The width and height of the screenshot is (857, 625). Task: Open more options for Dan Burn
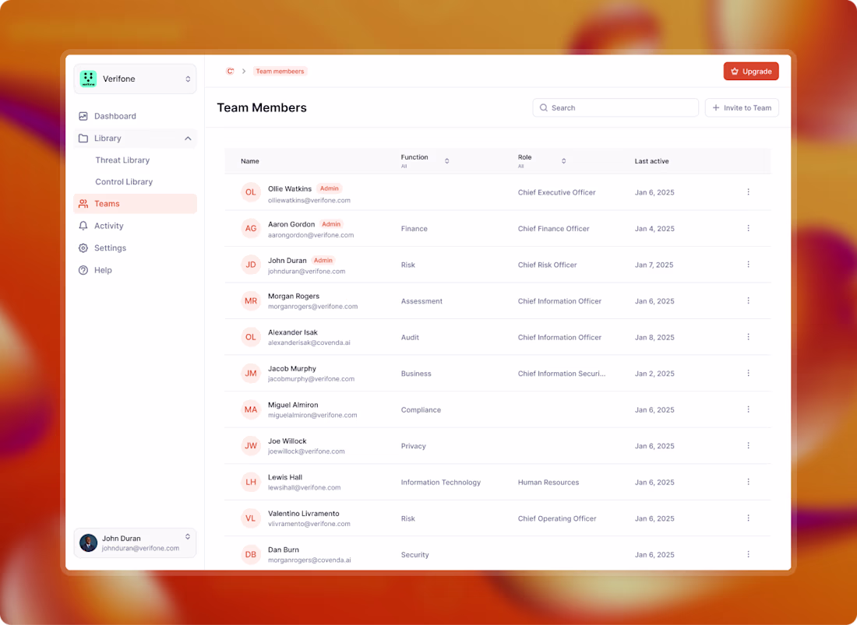click(x=748, y=554)
